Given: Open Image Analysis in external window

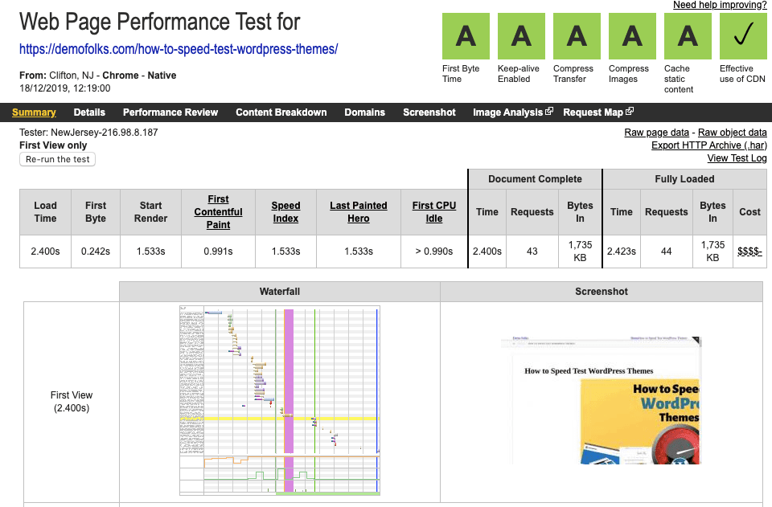Looking at the screenshot, I should tap(512, 112).
